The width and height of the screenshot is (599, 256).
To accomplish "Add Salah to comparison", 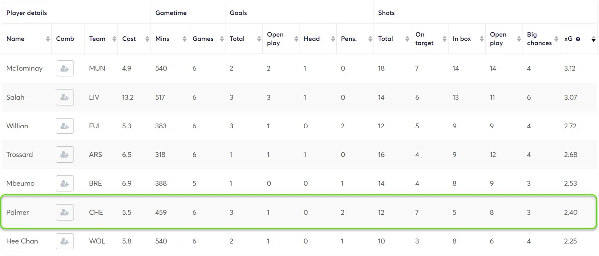I will click(65, 97).
